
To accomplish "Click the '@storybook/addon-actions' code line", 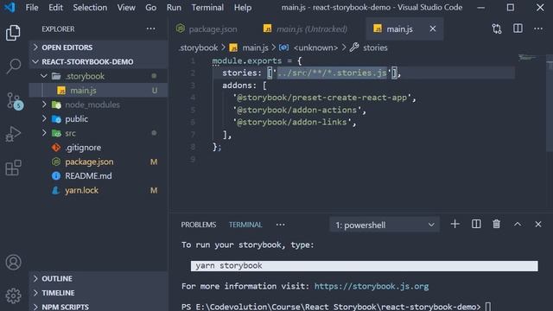I will pos(300,110).
